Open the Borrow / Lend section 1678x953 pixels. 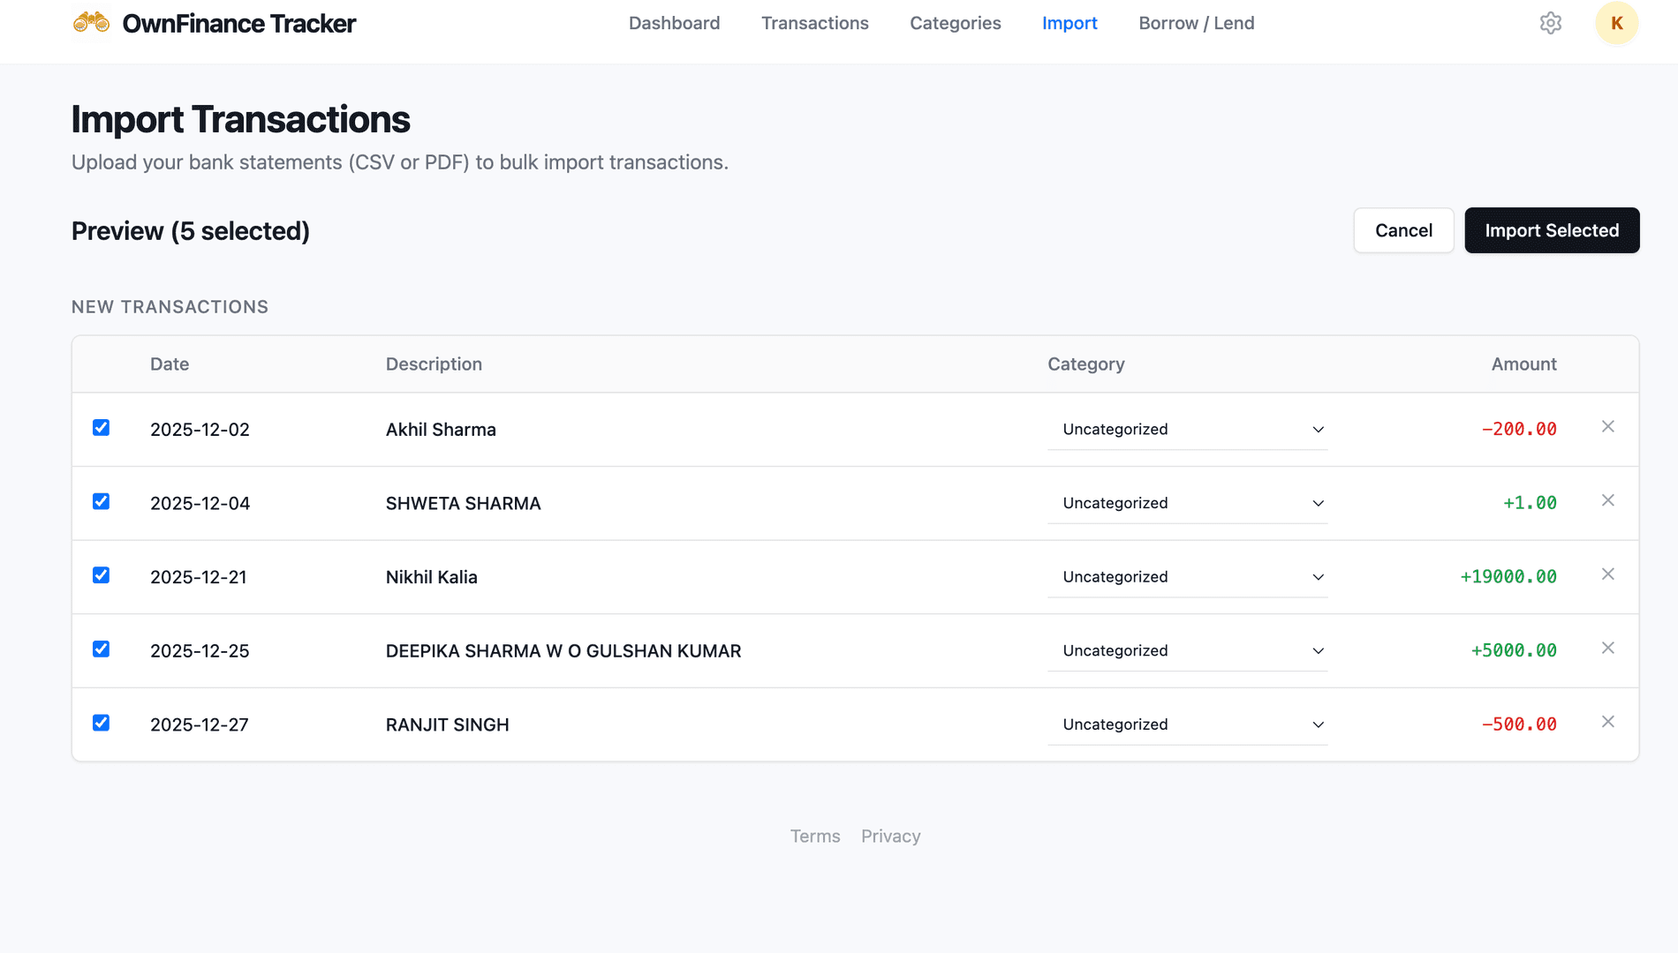[x=1197, y=23]
